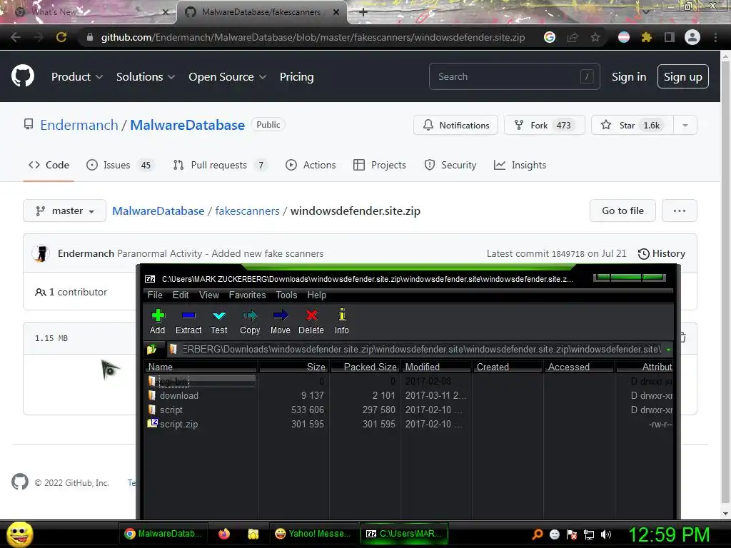Click the Fork button
Screen dimensions: 731x548
click(x=545, y=126)
